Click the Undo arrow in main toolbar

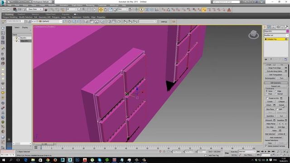click(3, 10)
